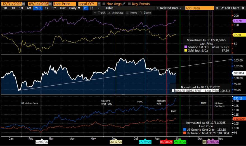
Task: Click the 'DOLLAR INDEX SPOT - Last Price' legend label
Action: coord(197,91)
